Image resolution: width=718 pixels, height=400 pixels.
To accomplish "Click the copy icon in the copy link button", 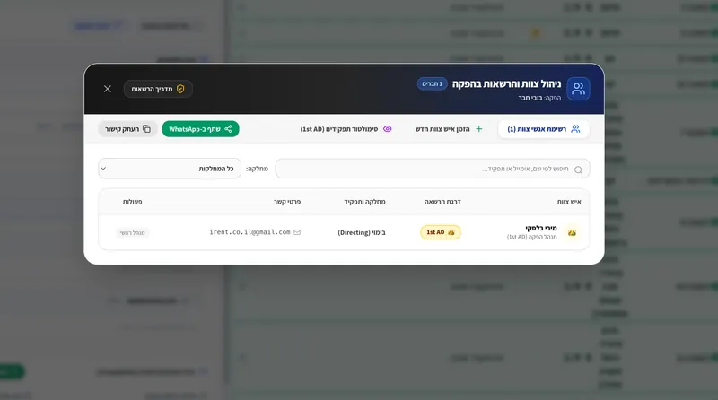I will coord(146,129).
